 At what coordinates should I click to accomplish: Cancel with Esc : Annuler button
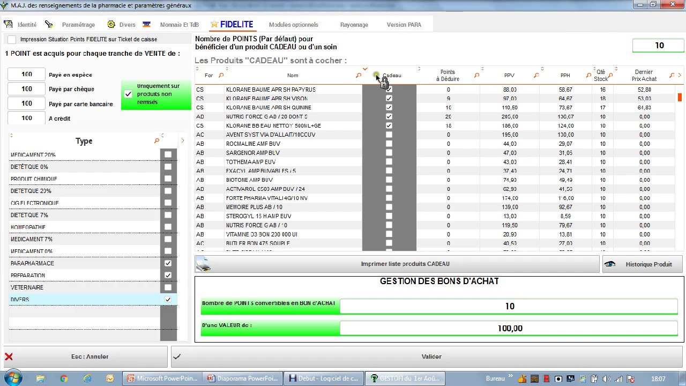(x=86, y=357)
